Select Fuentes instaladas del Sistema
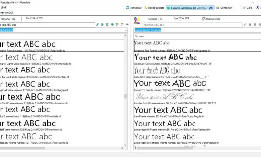Screen dimensions: 261x157 click(186, 7)
